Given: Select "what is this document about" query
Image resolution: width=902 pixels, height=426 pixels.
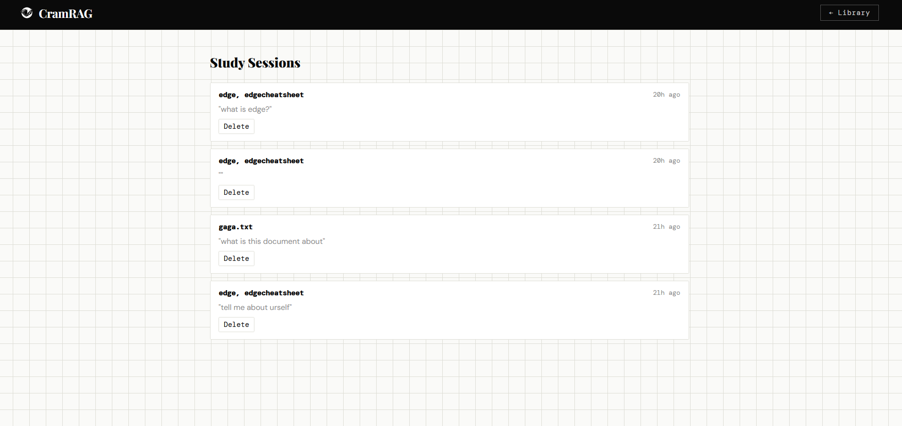Looking at the screenshot, I should tap(271, 242).
